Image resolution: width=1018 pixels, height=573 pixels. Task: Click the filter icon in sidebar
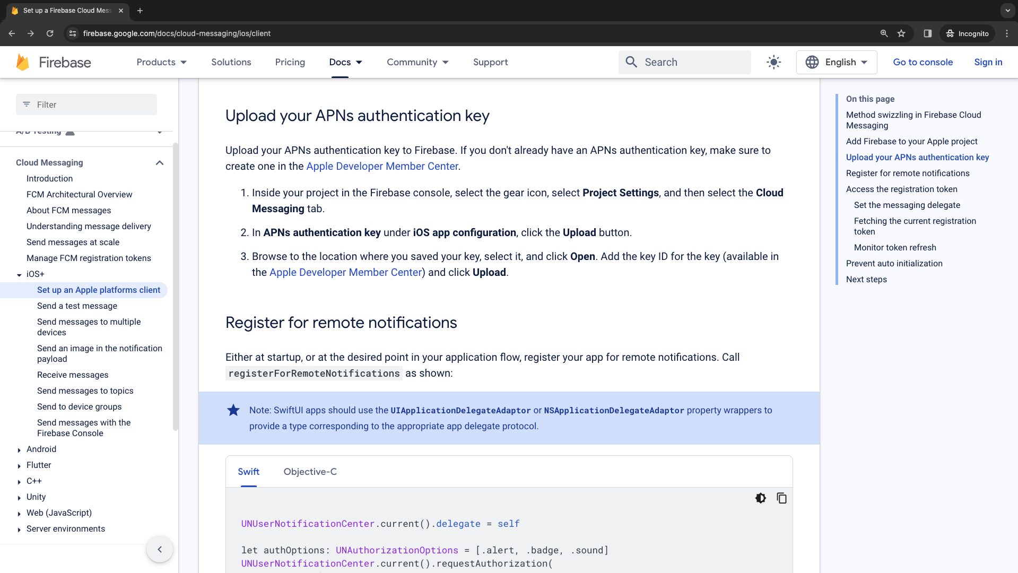(27, 105)
